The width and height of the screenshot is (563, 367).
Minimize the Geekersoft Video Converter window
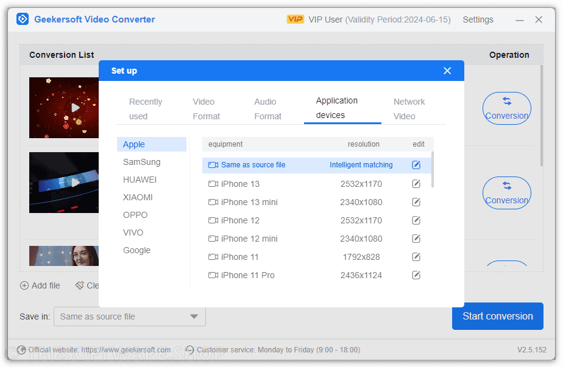coord(520,19)
